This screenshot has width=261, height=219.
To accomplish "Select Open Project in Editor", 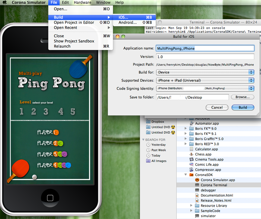I will click(x=81, y=22).
